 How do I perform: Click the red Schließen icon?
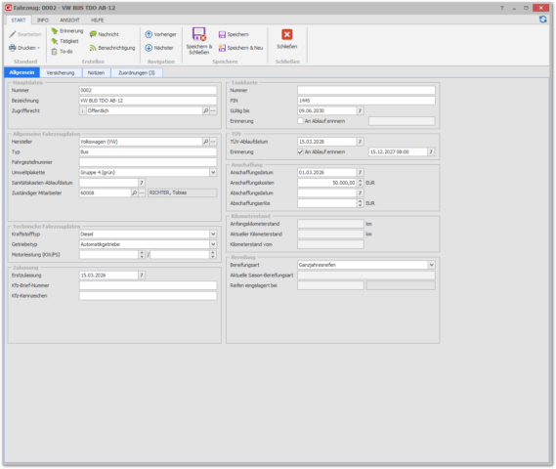click(287, 34)
